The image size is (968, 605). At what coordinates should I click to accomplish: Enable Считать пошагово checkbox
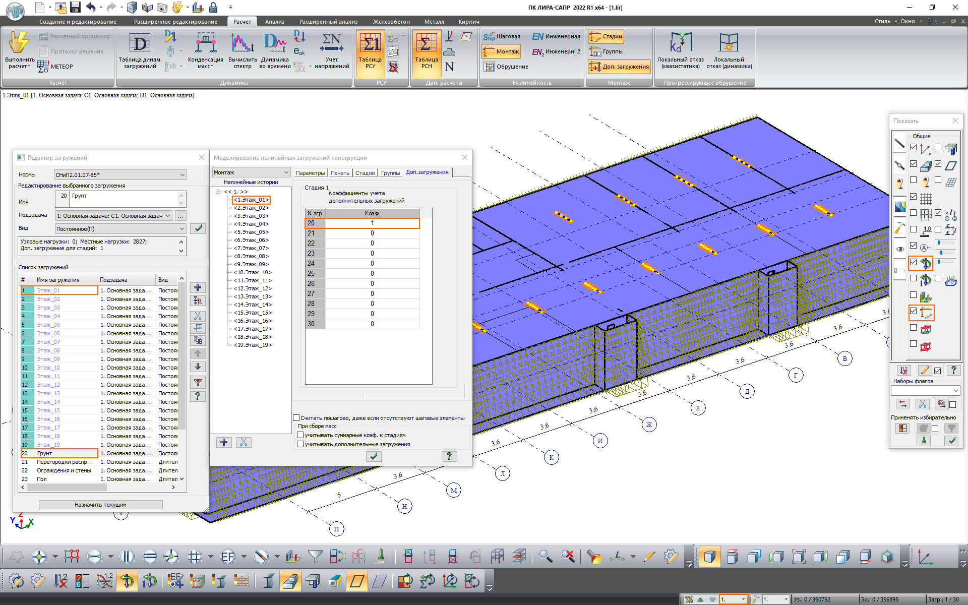(x=296, y=418)
